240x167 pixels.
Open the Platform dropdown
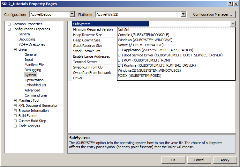(x=183, y=14)
